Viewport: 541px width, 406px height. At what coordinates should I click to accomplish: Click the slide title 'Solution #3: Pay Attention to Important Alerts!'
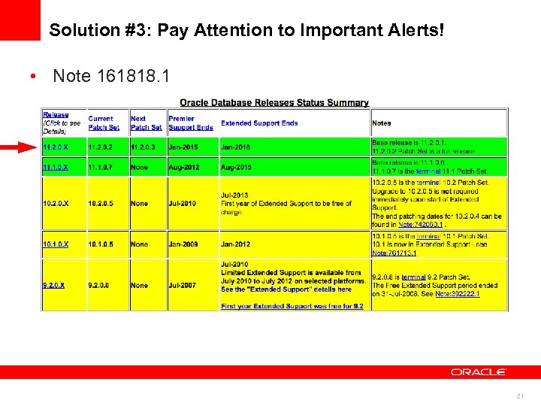tap(246, 29)
